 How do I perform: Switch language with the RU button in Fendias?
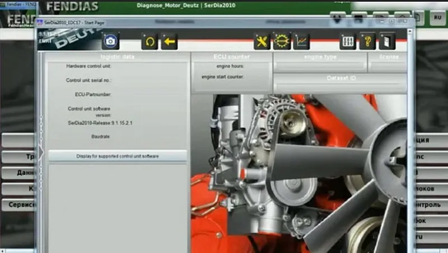tap(437, 18)
